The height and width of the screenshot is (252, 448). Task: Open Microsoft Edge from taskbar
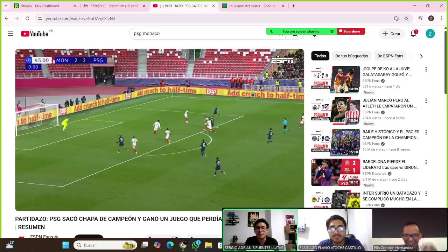170,245
